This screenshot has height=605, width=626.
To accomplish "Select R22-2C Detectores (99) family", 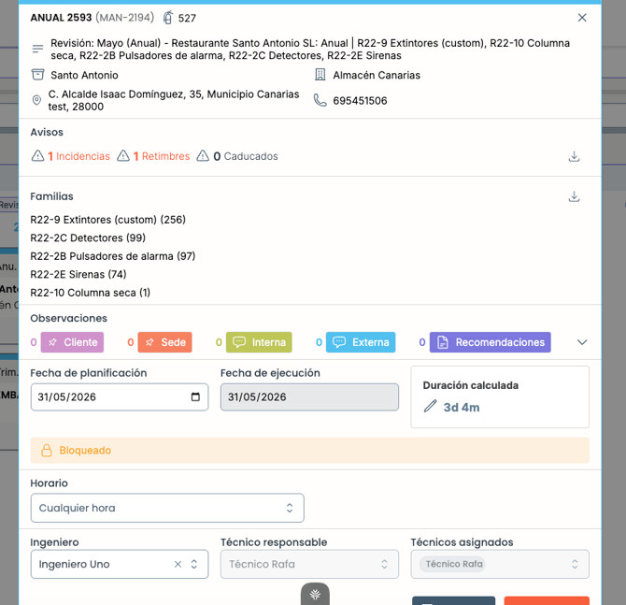I will [88, 238].
